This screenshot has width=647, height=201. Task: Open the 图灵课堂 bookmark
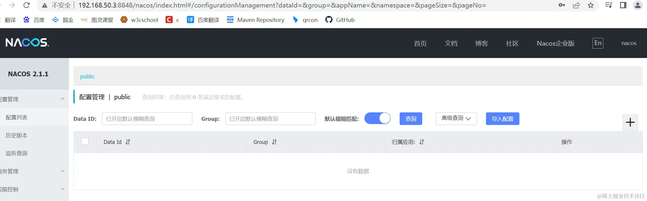(97, 20)
